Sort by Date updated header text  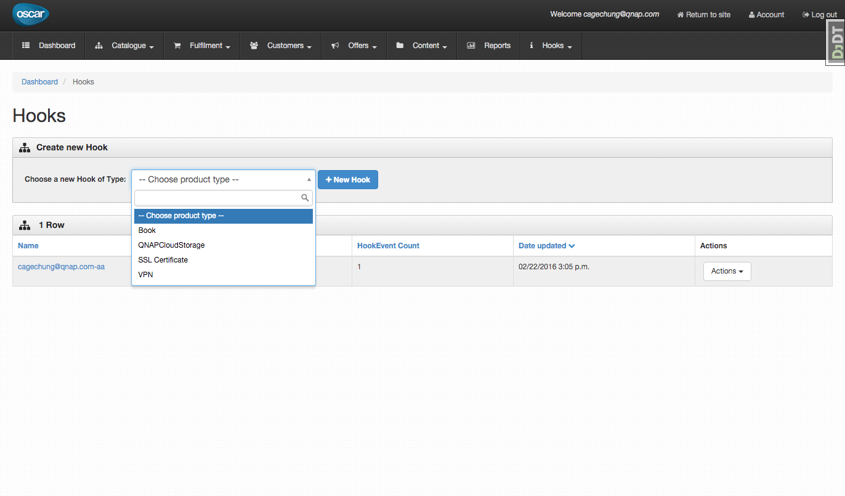(542, 246)
